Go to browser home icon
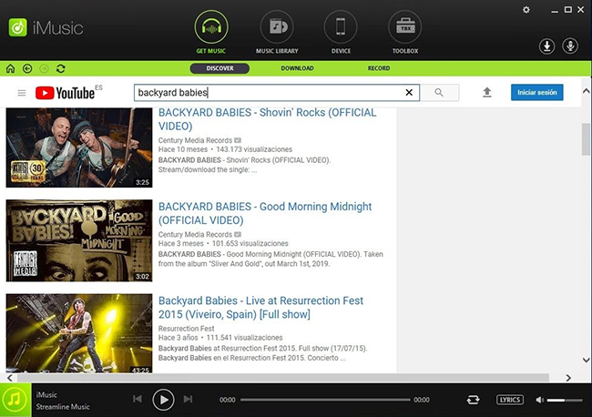The width and height of the screenshot is (592, 417). point(10,68)
